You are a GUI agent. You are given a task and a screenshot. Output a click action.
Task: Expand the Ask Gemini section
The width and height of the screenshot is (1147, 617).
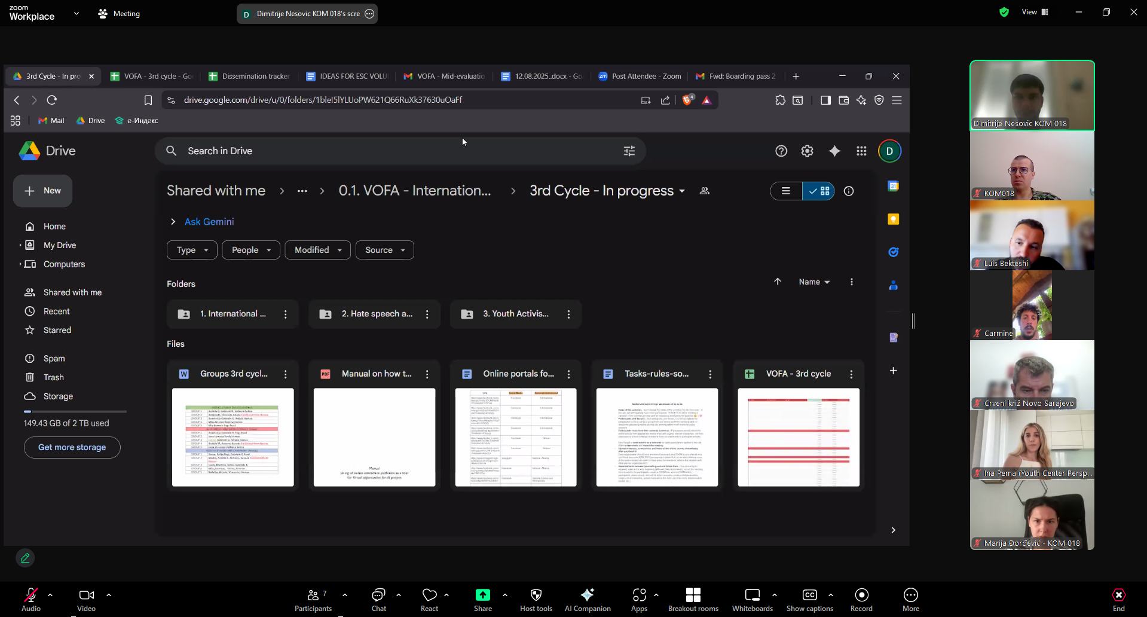pos(173,222)
